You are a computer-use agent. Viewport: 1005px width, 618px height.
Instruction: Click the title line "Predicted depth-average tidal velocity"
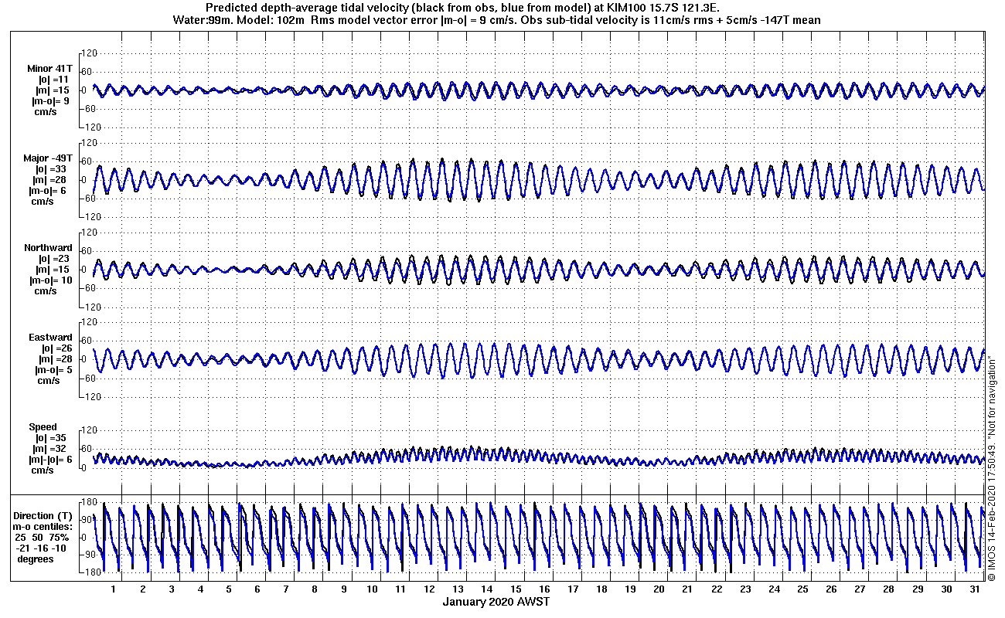pos(464,8)
